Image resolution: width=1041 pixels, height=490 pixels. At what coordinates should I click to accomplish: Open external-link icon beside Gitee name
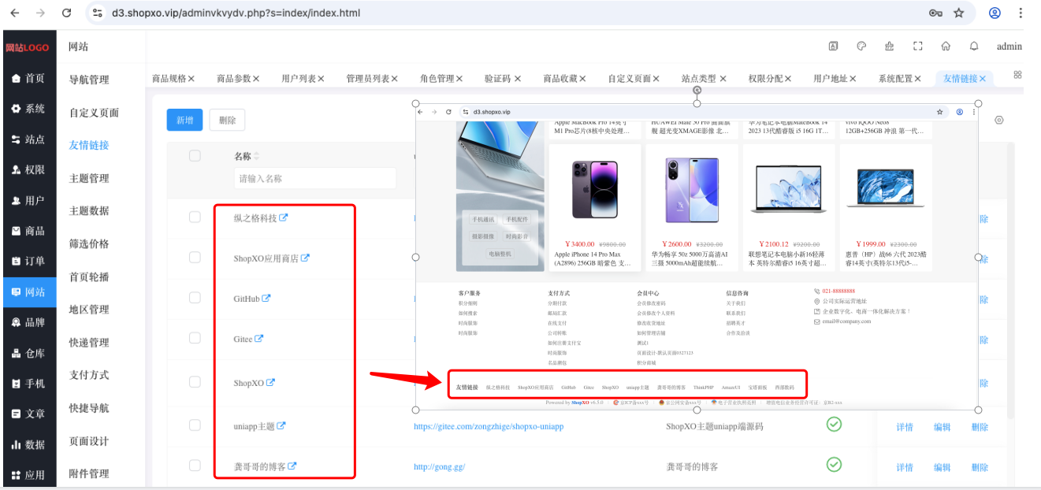tap(258, 339)
